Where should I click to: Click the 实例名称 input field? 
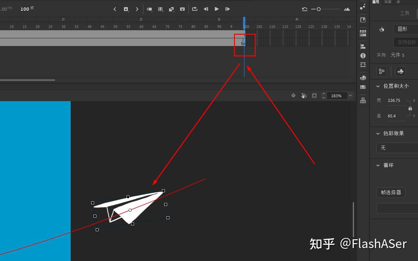406,42
